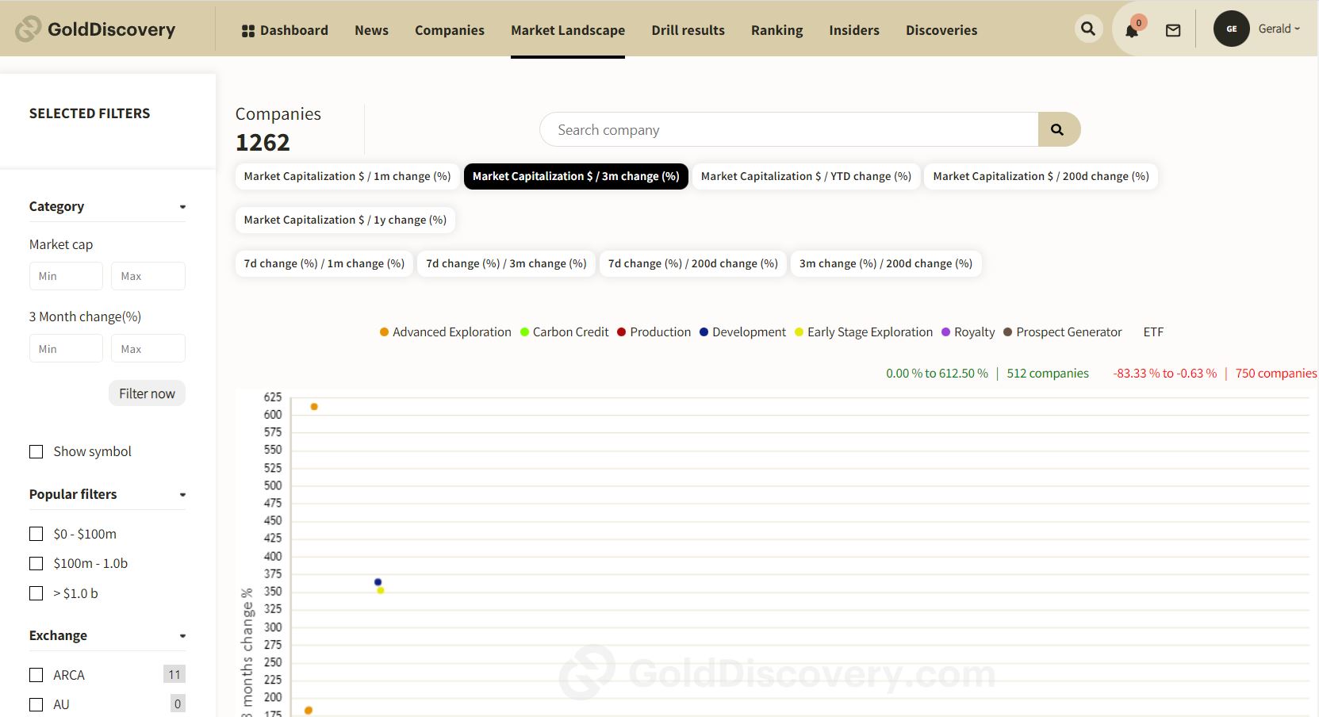Click the GoldDiscovery brand name link
The image size is (1319, 717).
pyautogui.click(x=111, y=30)
